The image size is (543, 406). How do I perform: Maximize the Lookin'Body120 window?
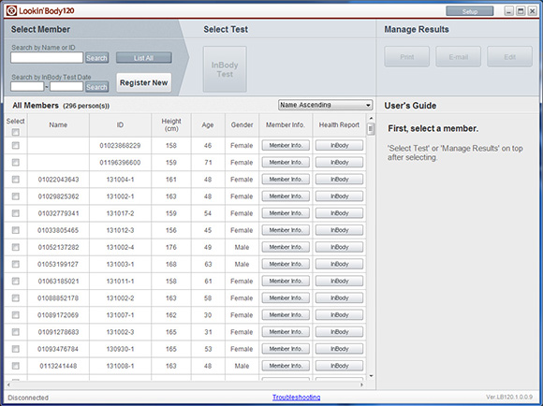[x=521, y=11]
